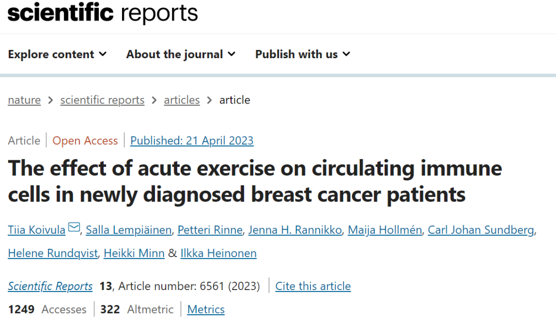
Task: Open the article Metrics link
Action: pyautogui.click(x=206, y=309)
